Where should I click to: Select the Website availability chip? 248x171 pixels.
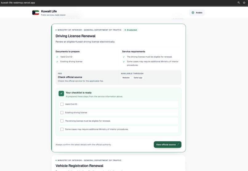coord(126,78)
